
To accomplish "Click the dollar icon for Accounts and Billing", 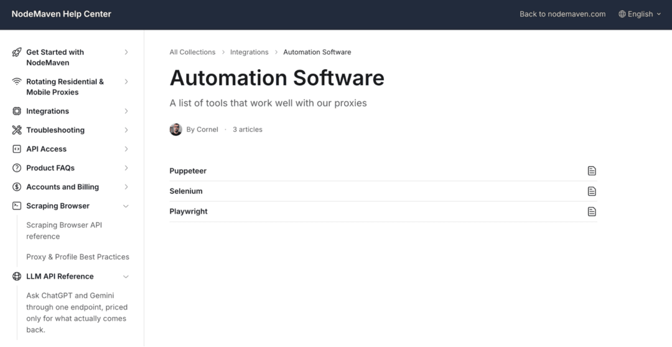I will point(17,187).
